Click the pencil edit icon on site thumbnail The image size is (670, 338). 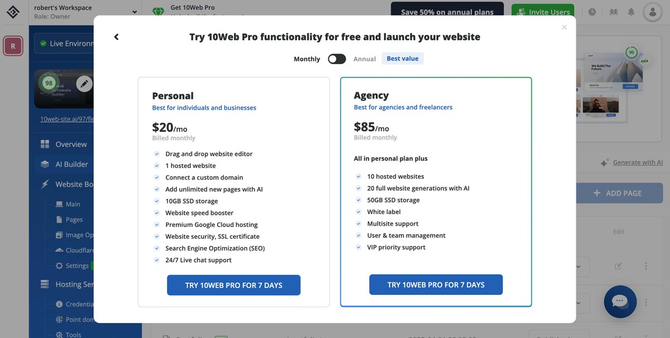(x=84, y=84)
